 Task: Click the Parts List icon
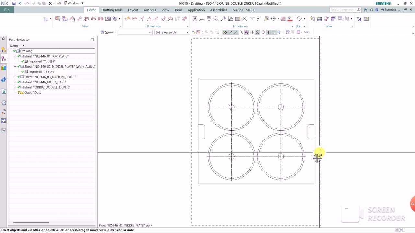click(x=319, y=19)
